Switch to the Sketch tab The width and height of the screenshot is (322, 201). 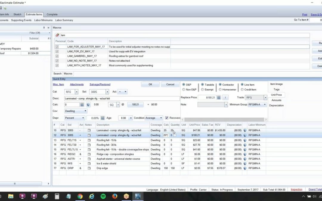17,14
